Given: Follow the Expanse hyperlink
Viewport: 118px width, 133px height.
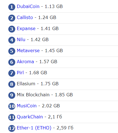Looking at the screenshot, I should (x=26, y=29).
